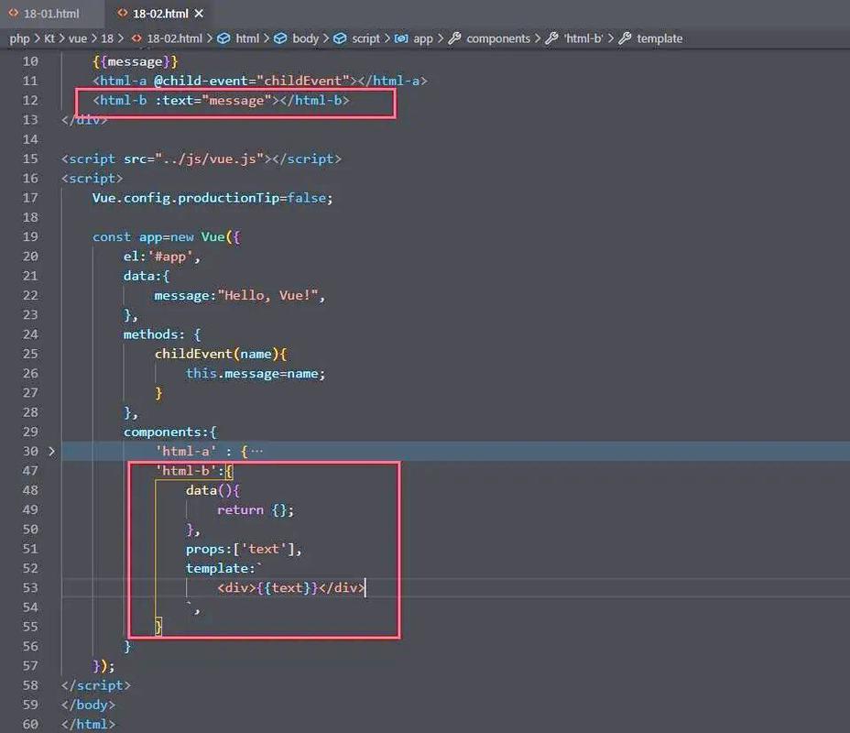Click the :text="message" attribute on line 12
This screenshot has height=733, width=850.
213,100
